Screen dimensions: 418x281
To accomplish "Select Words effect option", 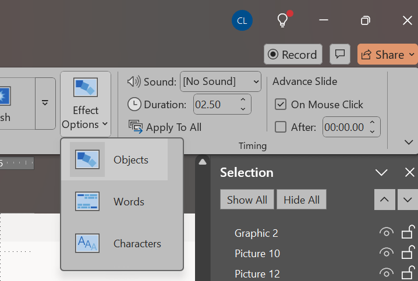I will pos(115,201).
